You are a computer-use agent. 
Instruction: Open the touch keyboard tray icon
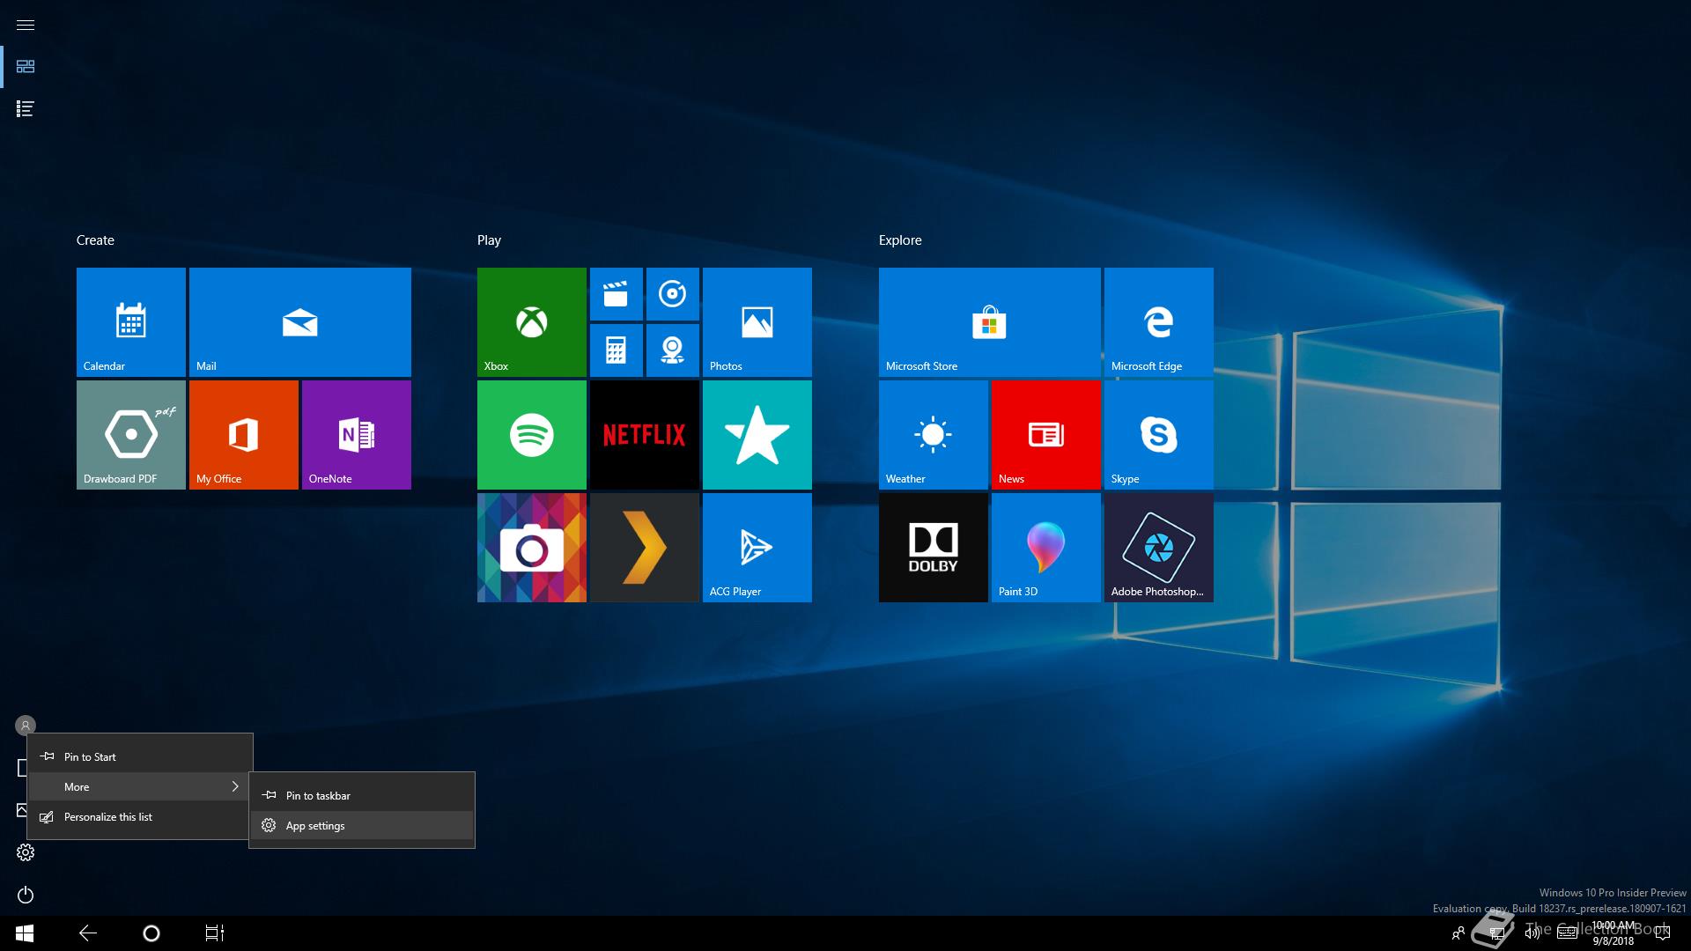pyautogui.click(x=1567, y=933)
